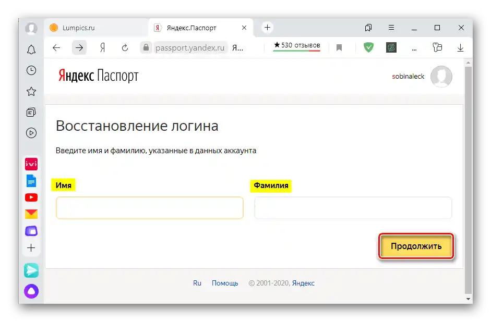Open collections icon in sidebar
Viewport: 491px width, 322px height.
pos(31,112)
